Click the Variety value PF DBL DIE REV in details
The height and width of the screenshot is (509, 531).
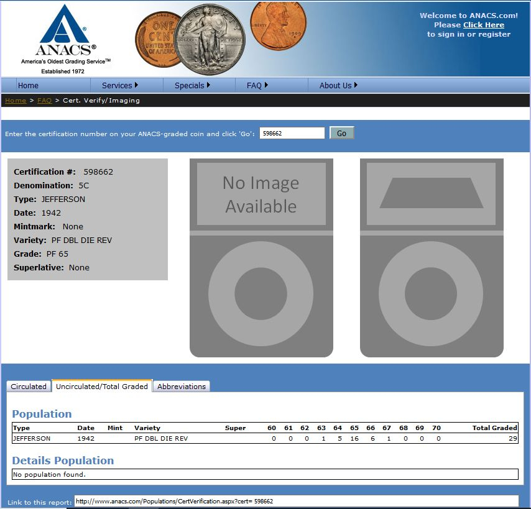(81, 241)
